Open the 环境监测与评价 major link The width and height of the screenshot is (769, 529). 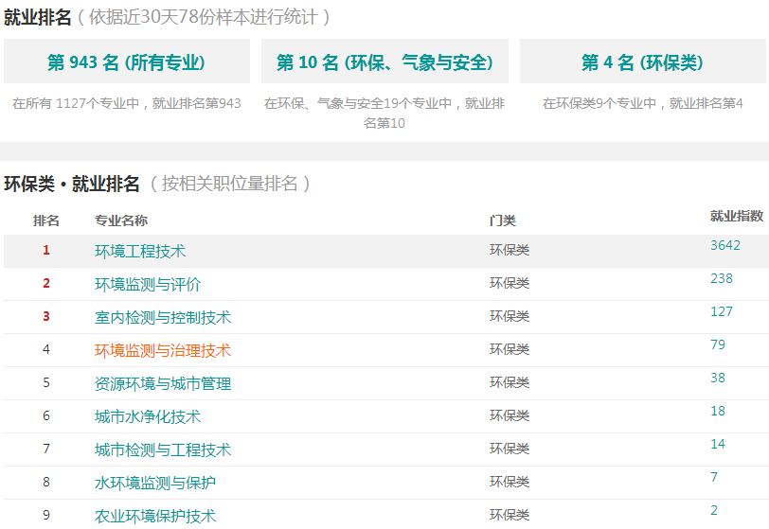(148, 284)
